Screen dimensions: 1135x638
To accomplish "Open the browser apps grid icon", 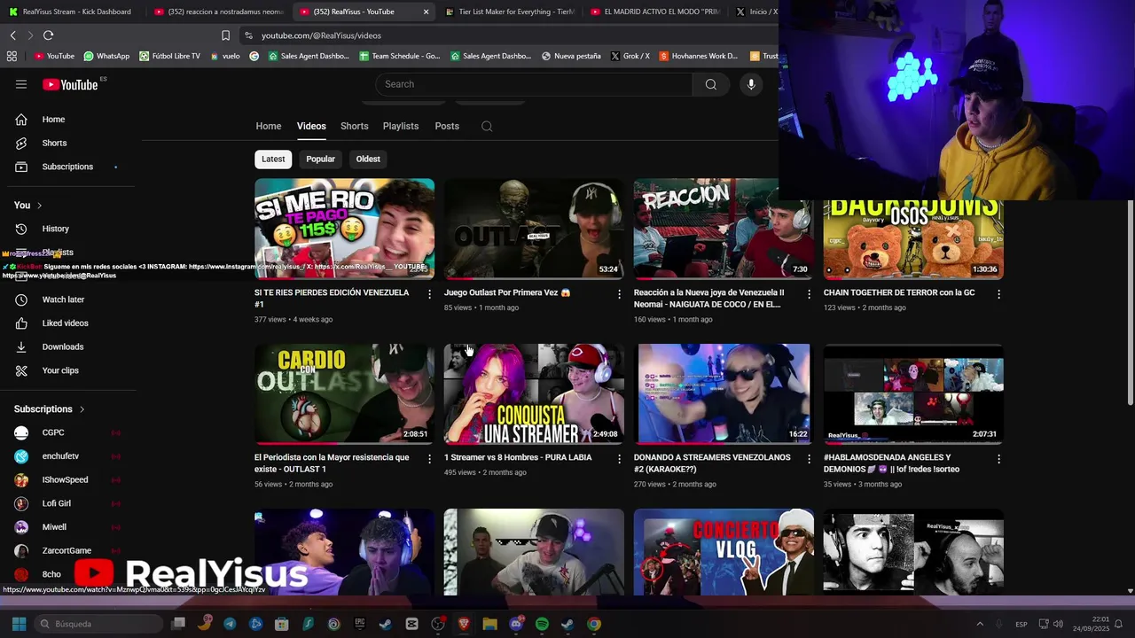I will click(12, 56).
